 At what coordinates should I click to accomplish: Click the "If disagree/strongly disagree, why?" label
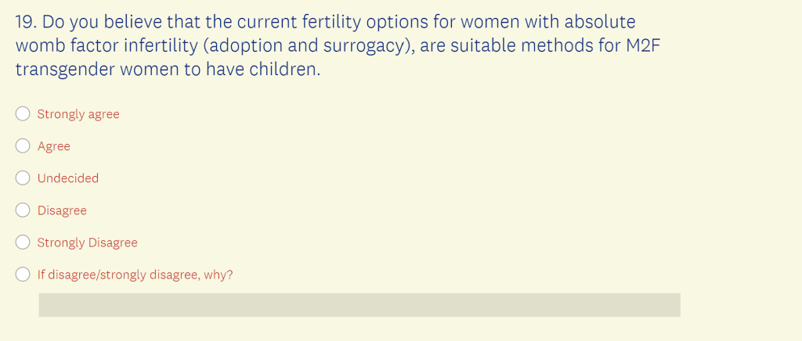pos(135,275)
